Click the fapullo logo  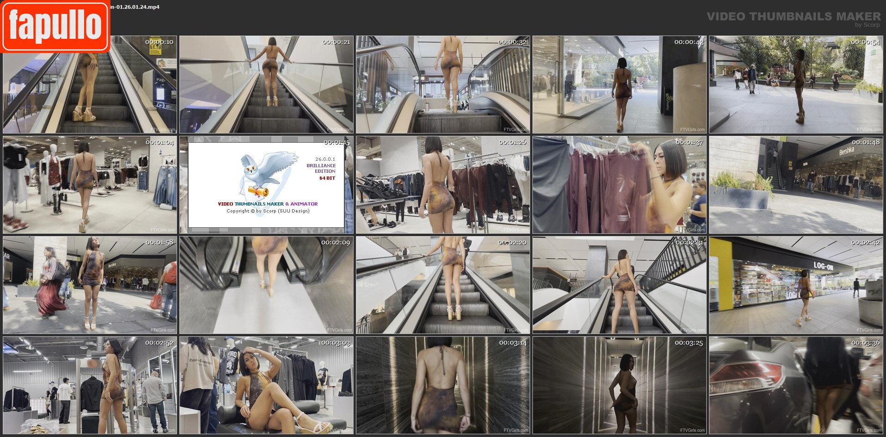pos(55,26)
